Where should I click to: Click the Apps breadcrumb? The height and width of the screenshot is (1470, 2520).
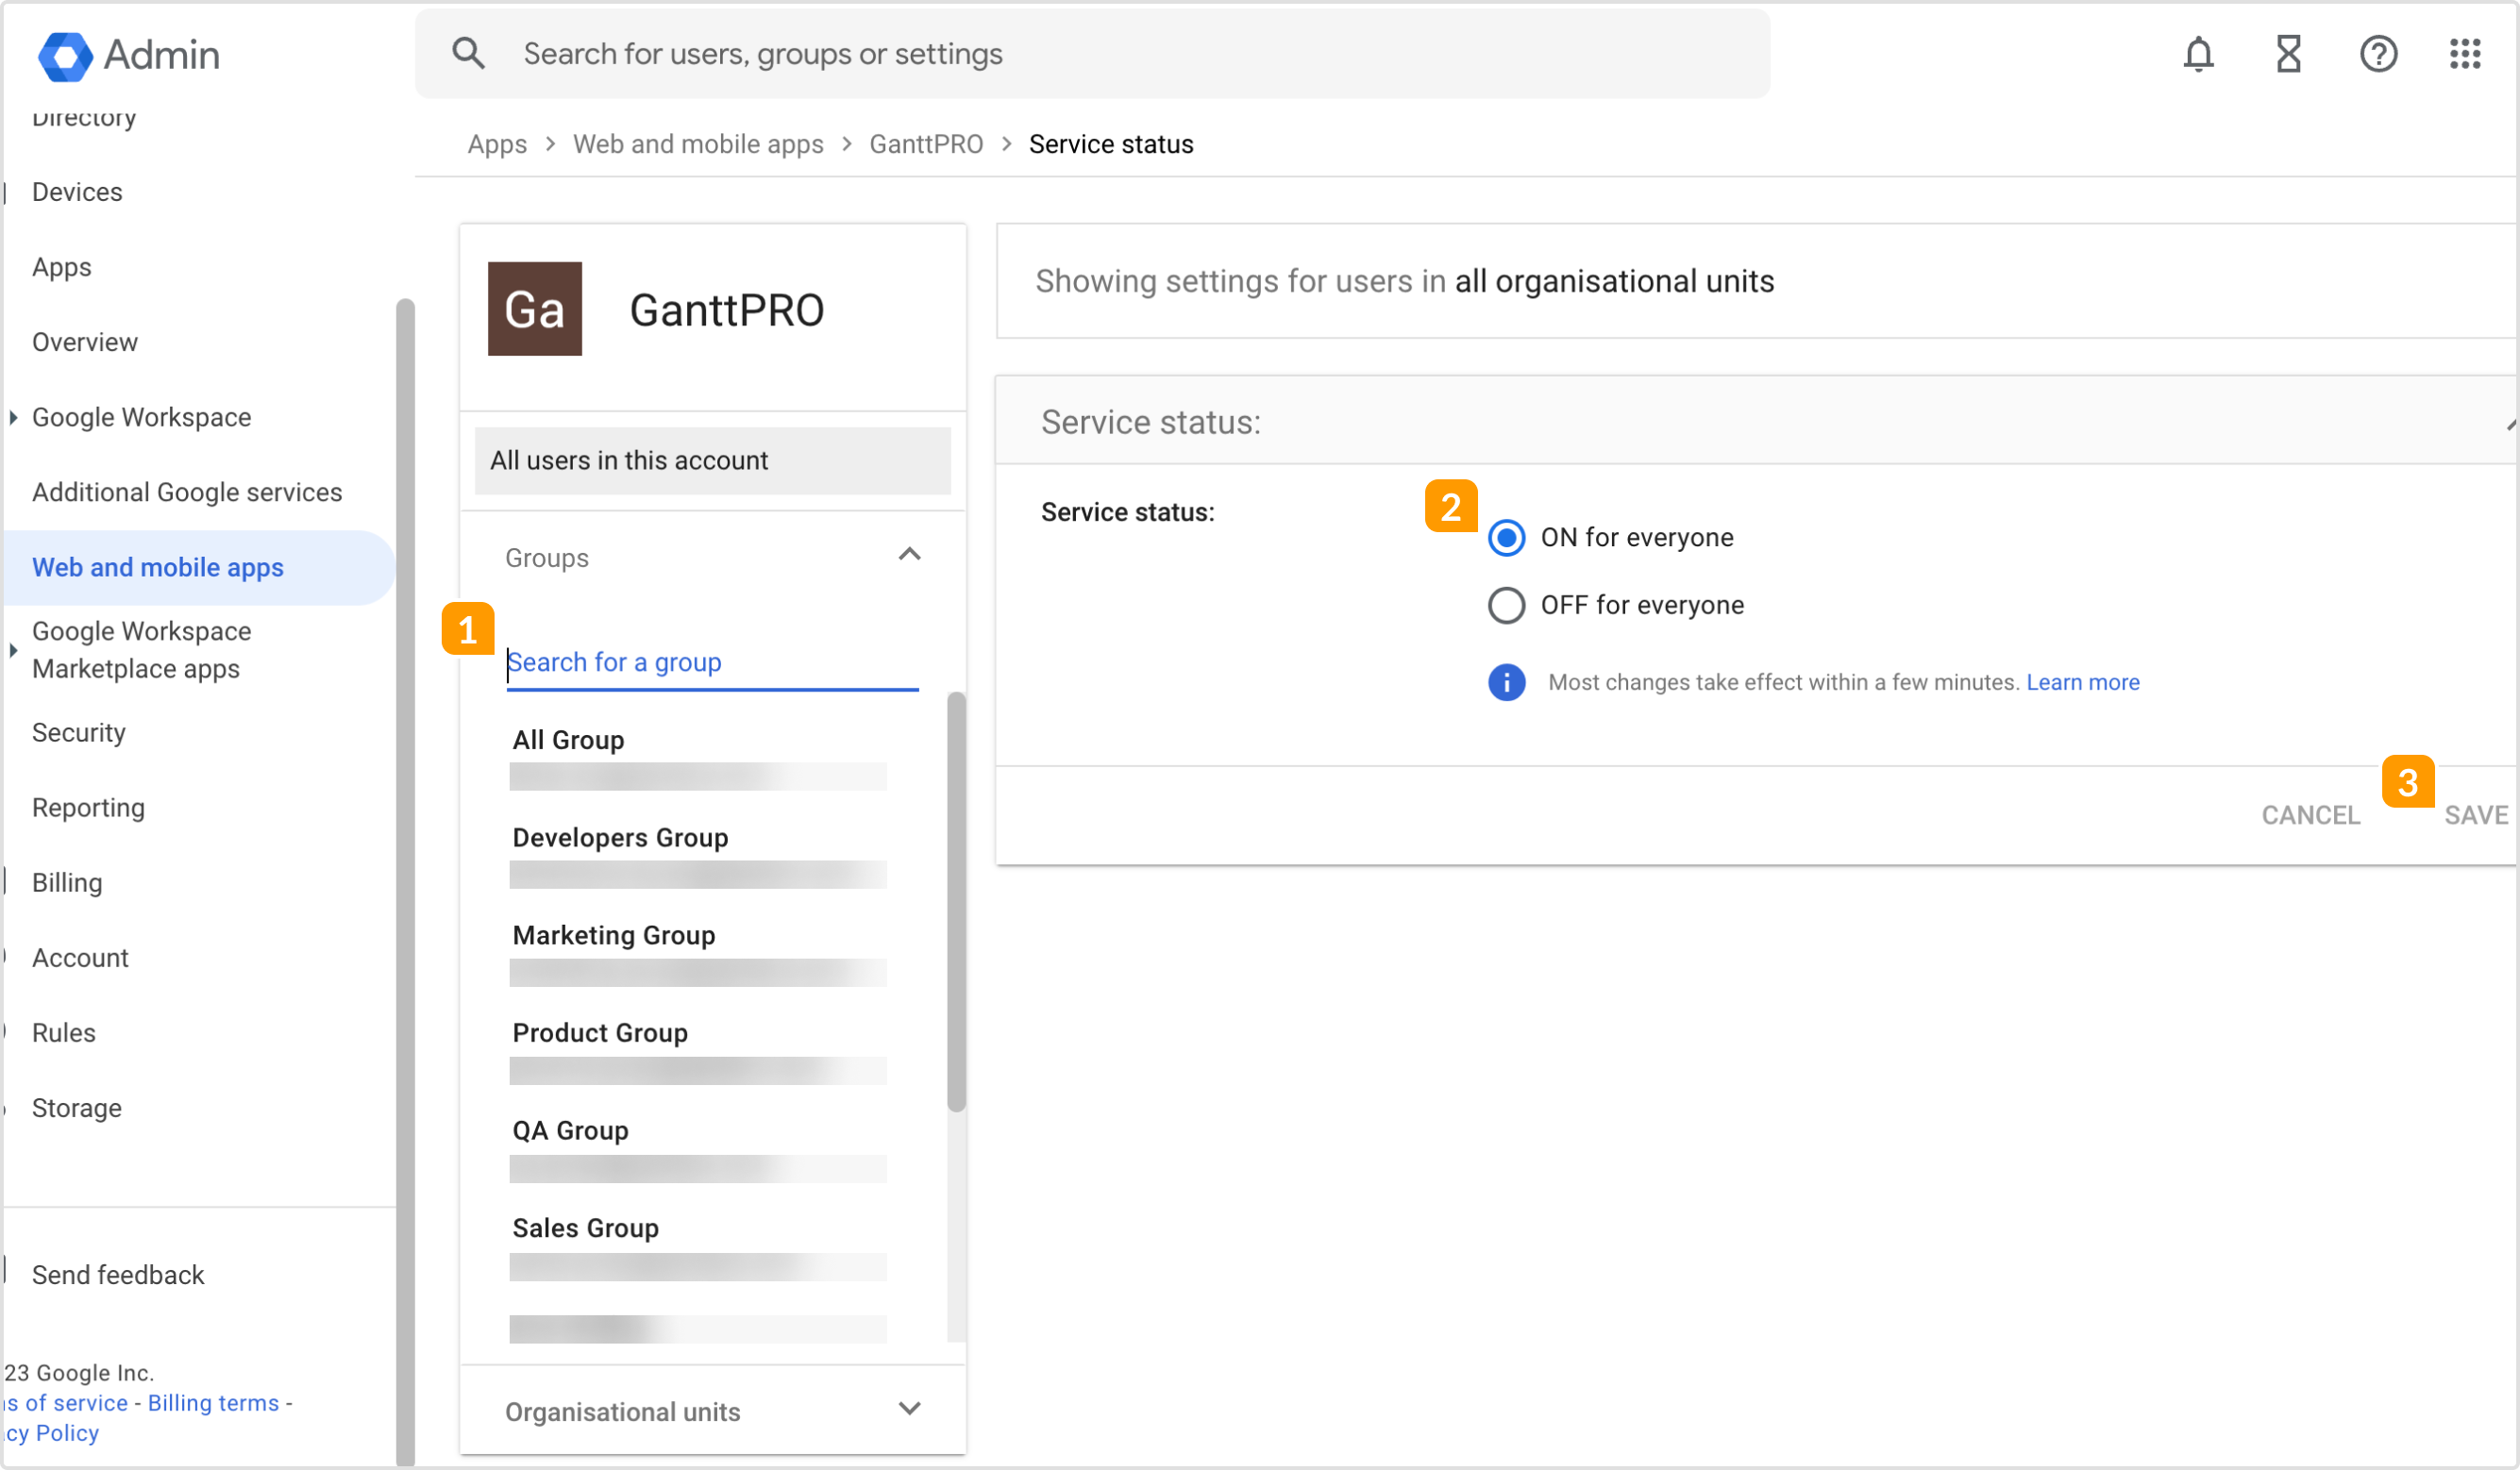[497, 144]
